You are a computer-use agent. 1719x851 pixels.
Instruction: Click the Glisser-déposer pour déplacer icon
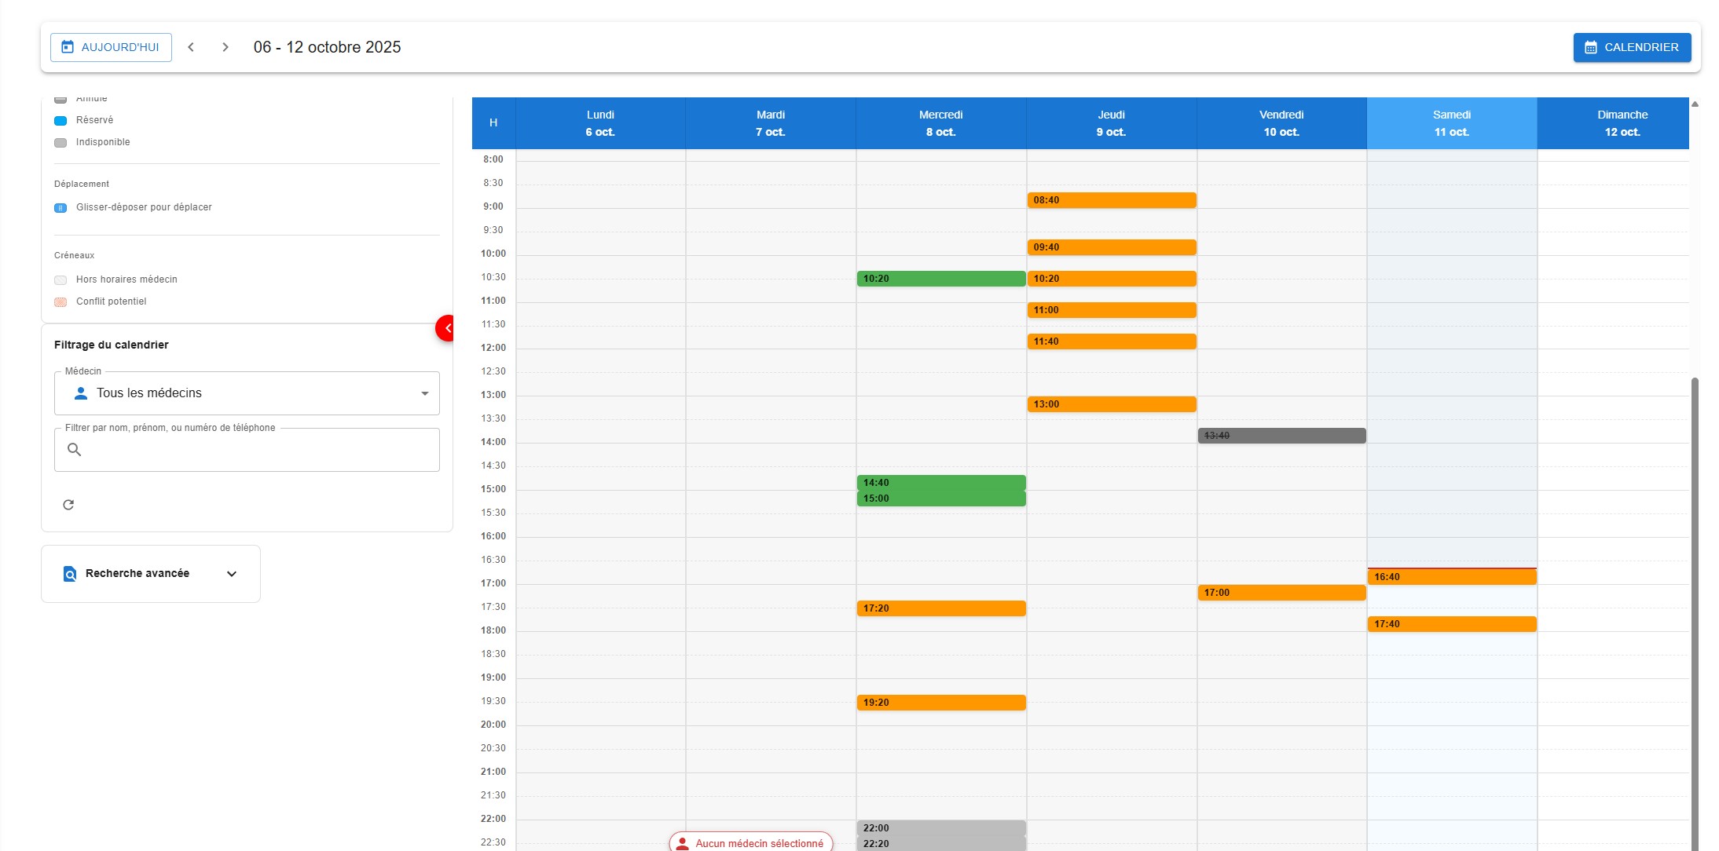coord(60,207)
